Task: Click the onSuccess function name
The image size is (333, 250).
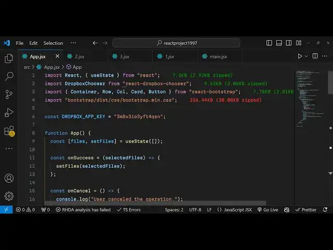Action: 81,158
